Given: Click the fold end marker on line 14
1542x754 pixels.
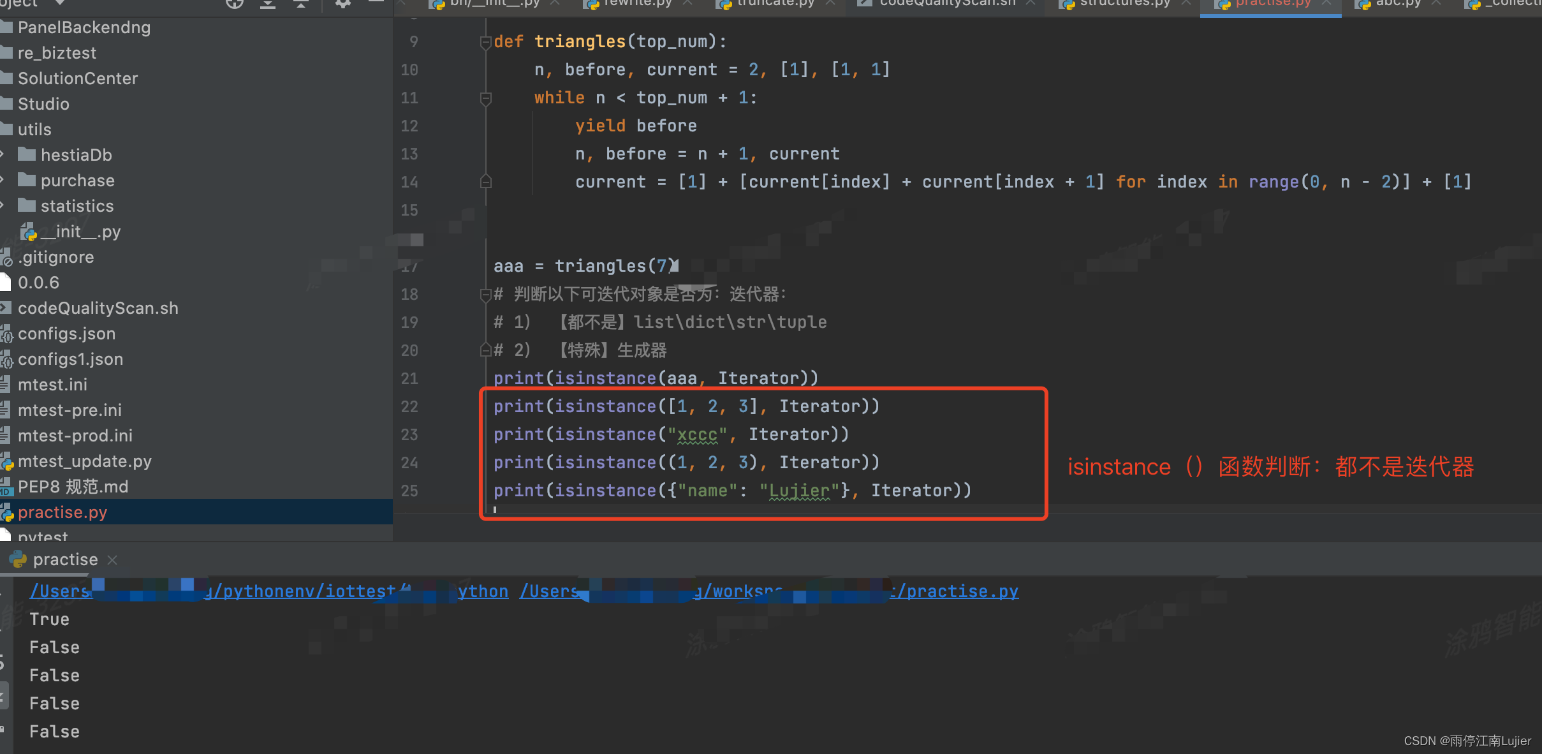Looking at the screenshot, I should [x=485, y=182].
